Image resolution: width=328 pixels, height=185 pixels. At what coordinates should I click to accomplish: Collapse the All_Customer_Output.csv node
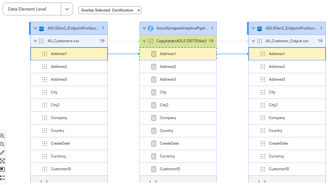pyautogui.click(x=253, y=41)
